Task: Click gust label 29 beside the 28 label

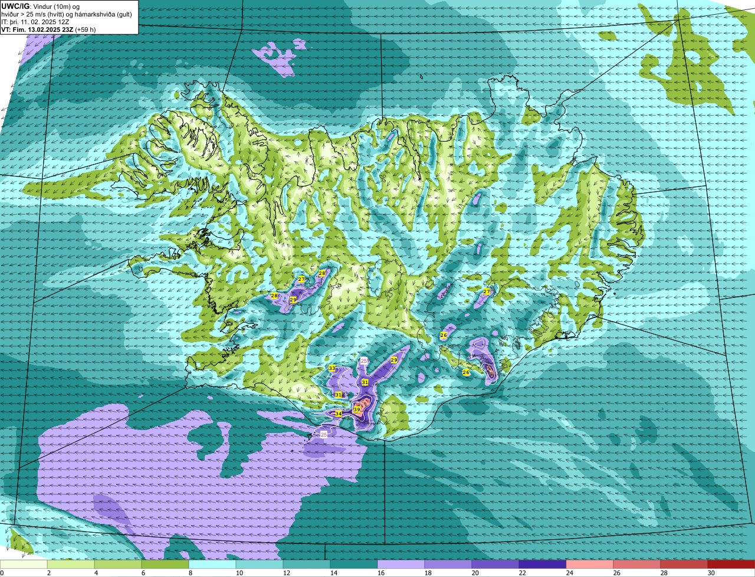Action: (x=293, y=300)
